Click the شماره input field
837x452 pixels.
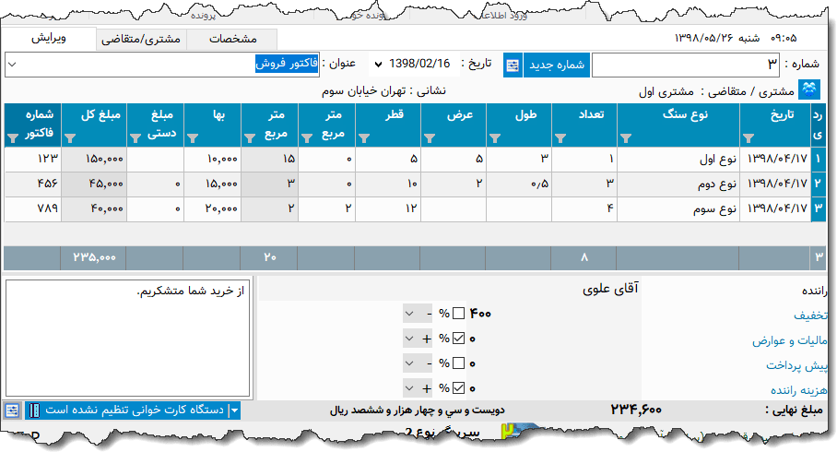point(686,65)
